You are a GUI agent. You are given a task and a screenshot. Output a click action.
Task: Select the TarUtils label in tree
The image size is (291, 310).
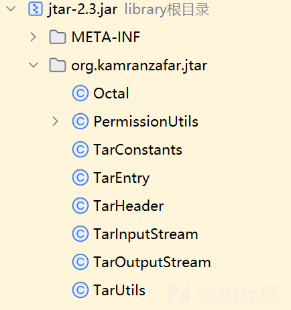(x=119, y=290)
